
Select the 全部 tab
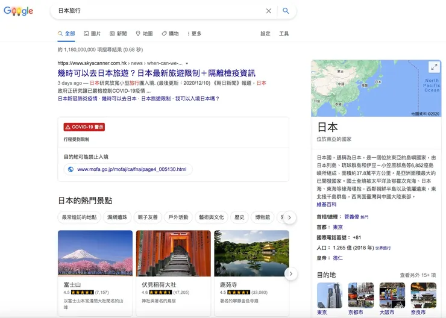point(66,34)
